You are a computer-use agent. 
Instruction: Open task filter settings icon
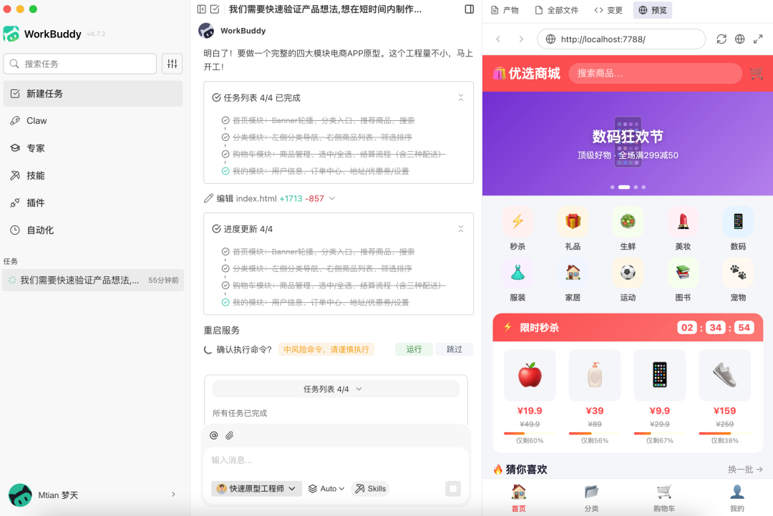tap(172, 64)
